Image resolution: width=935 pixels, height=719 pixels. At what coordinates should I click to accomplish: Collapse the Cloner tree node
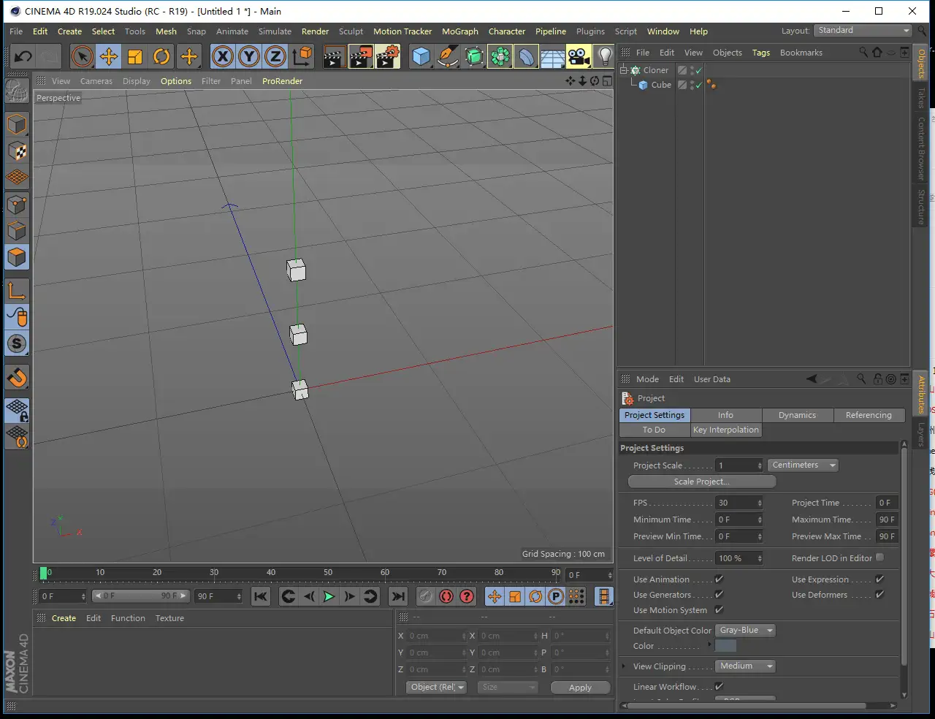[624, 70]
